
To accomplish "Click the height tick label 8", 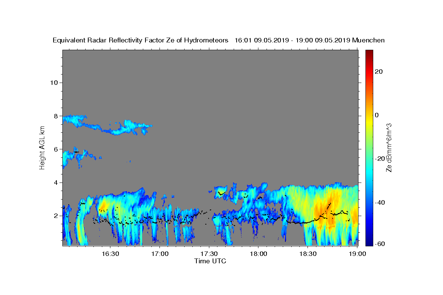I will (x=55, y=116).
